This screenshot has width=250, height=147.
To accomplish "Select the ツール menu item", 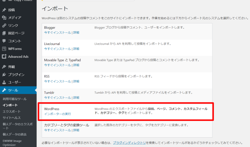I will (x=18, y=90).
